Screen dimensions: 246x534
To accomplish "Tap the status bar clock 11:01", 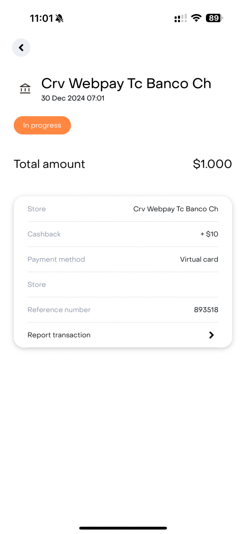I will click(42, 18).
